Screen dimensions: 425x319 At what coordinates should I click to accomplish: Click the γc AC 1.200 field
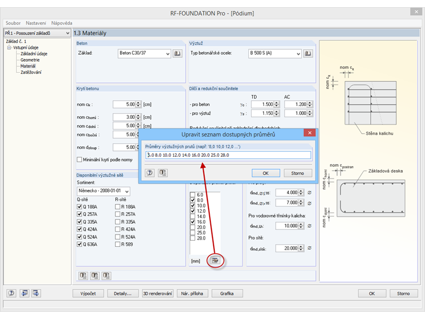point(296,104)
